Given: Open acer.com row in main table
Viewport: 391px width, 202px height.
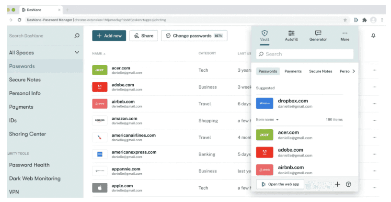Looking at the screenshot, I should tap(172, 70).
